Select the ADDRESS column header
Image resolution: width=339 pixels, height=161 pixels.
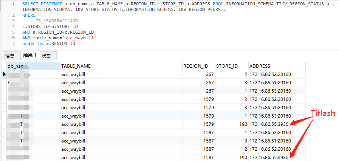(260, 66)
